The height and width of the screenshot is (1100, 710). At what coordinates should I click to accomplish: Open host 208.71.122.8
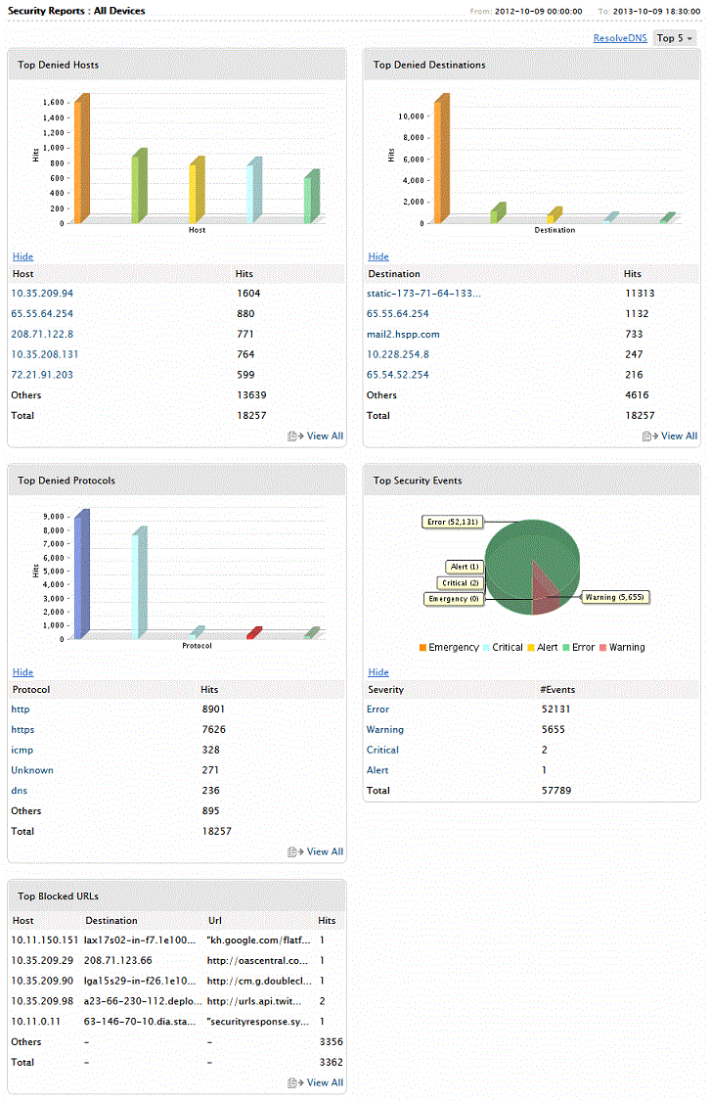pos(42,334)
